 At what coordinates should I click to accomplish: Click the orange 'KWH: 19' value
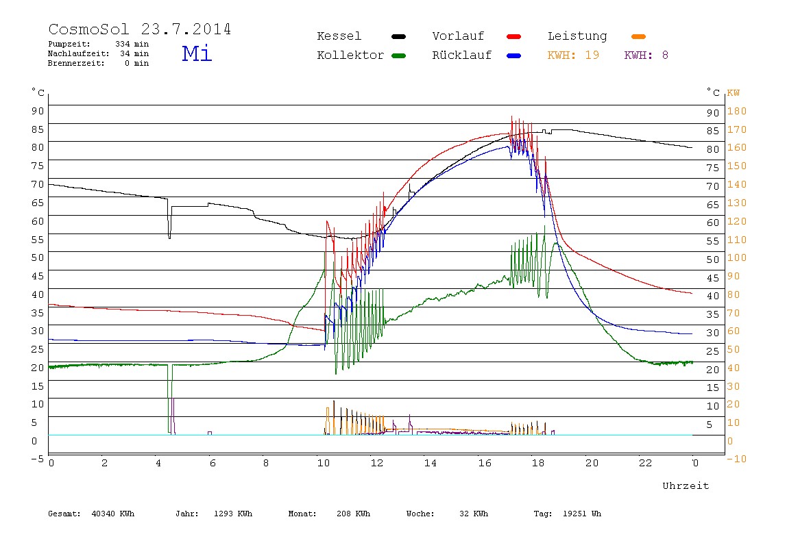click(x=573, y=55)
